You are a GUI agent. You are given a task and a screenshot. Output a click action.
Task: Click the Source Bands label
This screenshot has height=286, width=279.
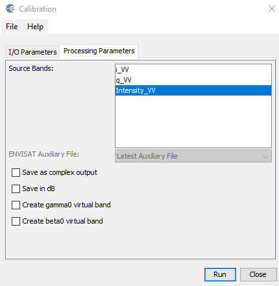(x=31, y=68)
